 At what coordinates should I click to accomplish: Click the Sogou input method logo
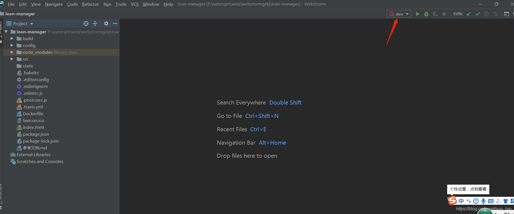(x=452, y=201)
